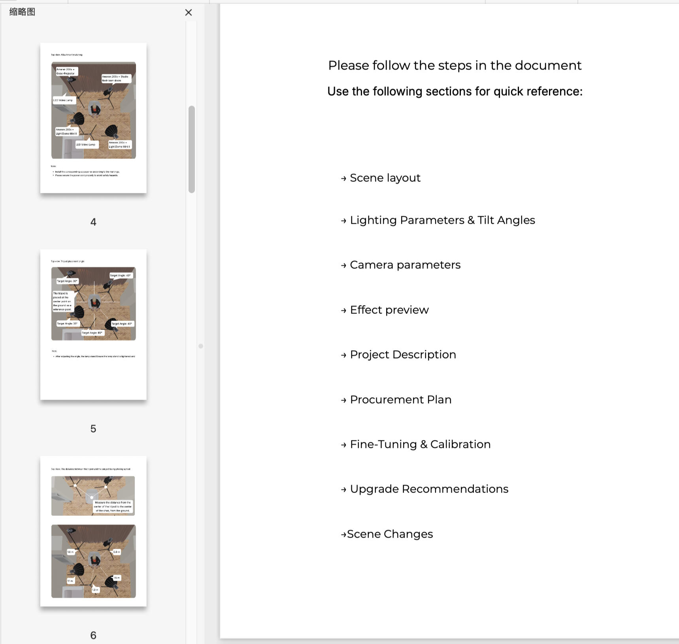The width and height of the screenshot is (679, 644).
Task: Click the page number 4 label
Action: [93, 222]
